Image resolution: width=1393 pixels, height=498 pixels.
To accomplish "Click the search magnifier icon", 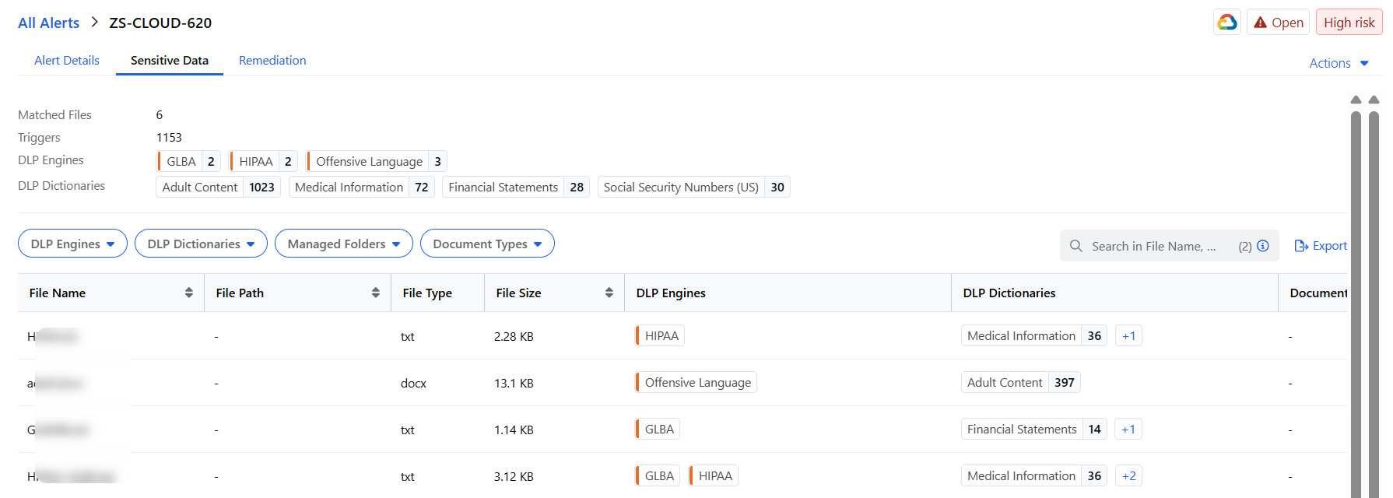I will [1076, 246].
